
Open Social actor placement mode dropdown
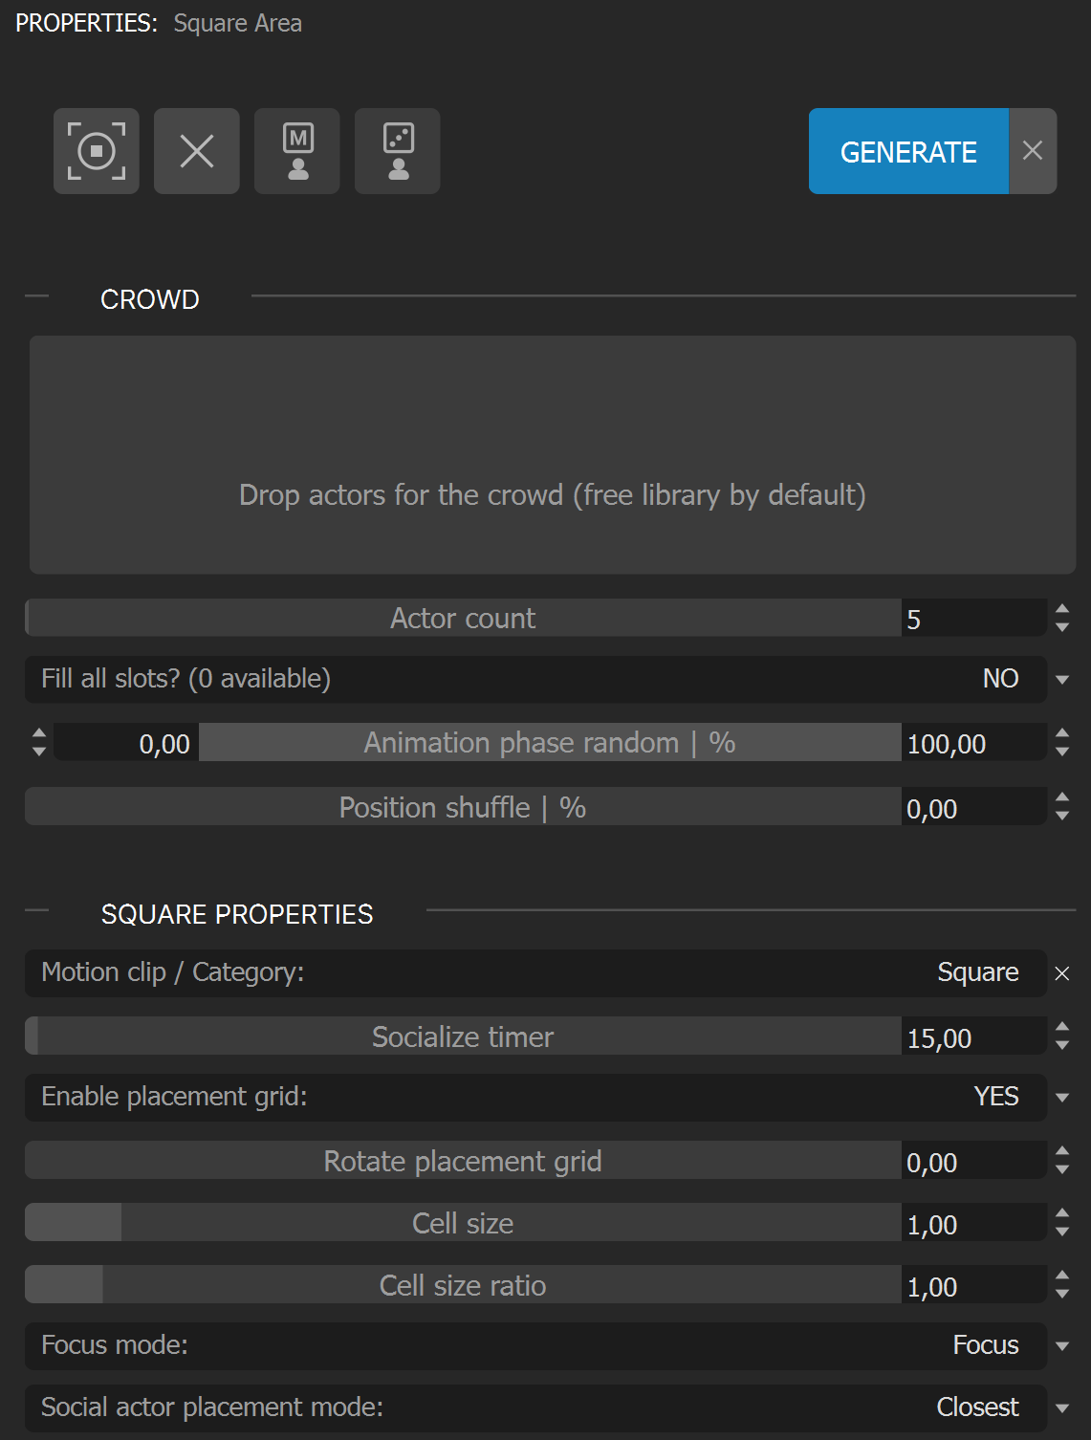[1062, 1408]
